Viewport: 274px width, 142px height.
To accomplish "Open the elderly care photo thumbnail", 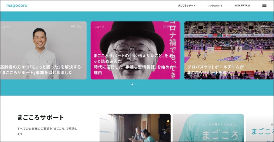I will click(x=135, y=128).
